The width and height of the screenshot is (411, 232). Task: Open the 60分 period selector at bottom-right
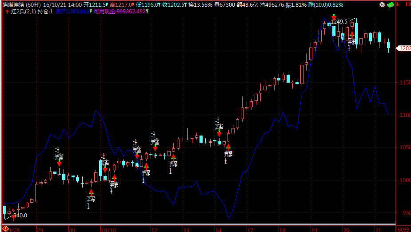pos(403,229)
